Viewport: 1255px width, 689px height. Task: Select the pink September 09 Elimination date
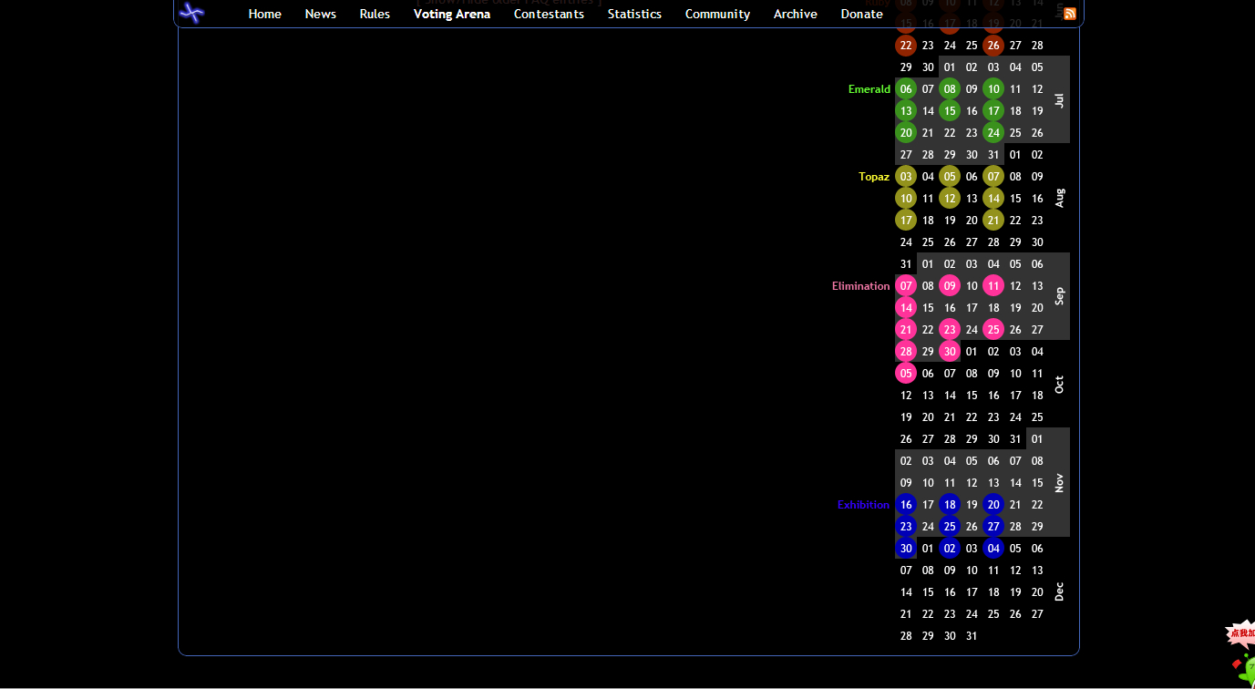(950, 286)
